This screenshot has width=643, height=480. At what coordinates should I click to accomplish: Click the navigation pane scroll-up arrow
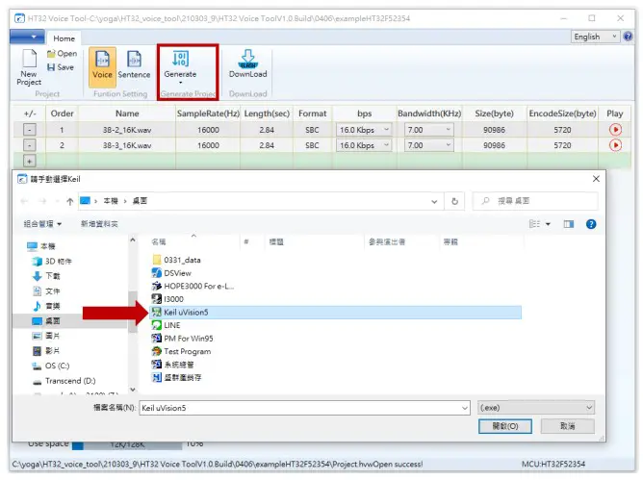pyautogui.click(x=133, y=240)
